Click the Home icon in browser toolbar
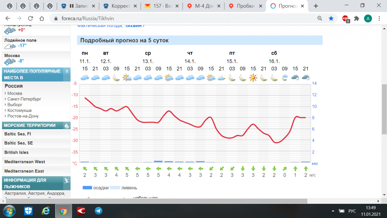The height and width of the screenshot is (218, 387). (x=42, y=18)
